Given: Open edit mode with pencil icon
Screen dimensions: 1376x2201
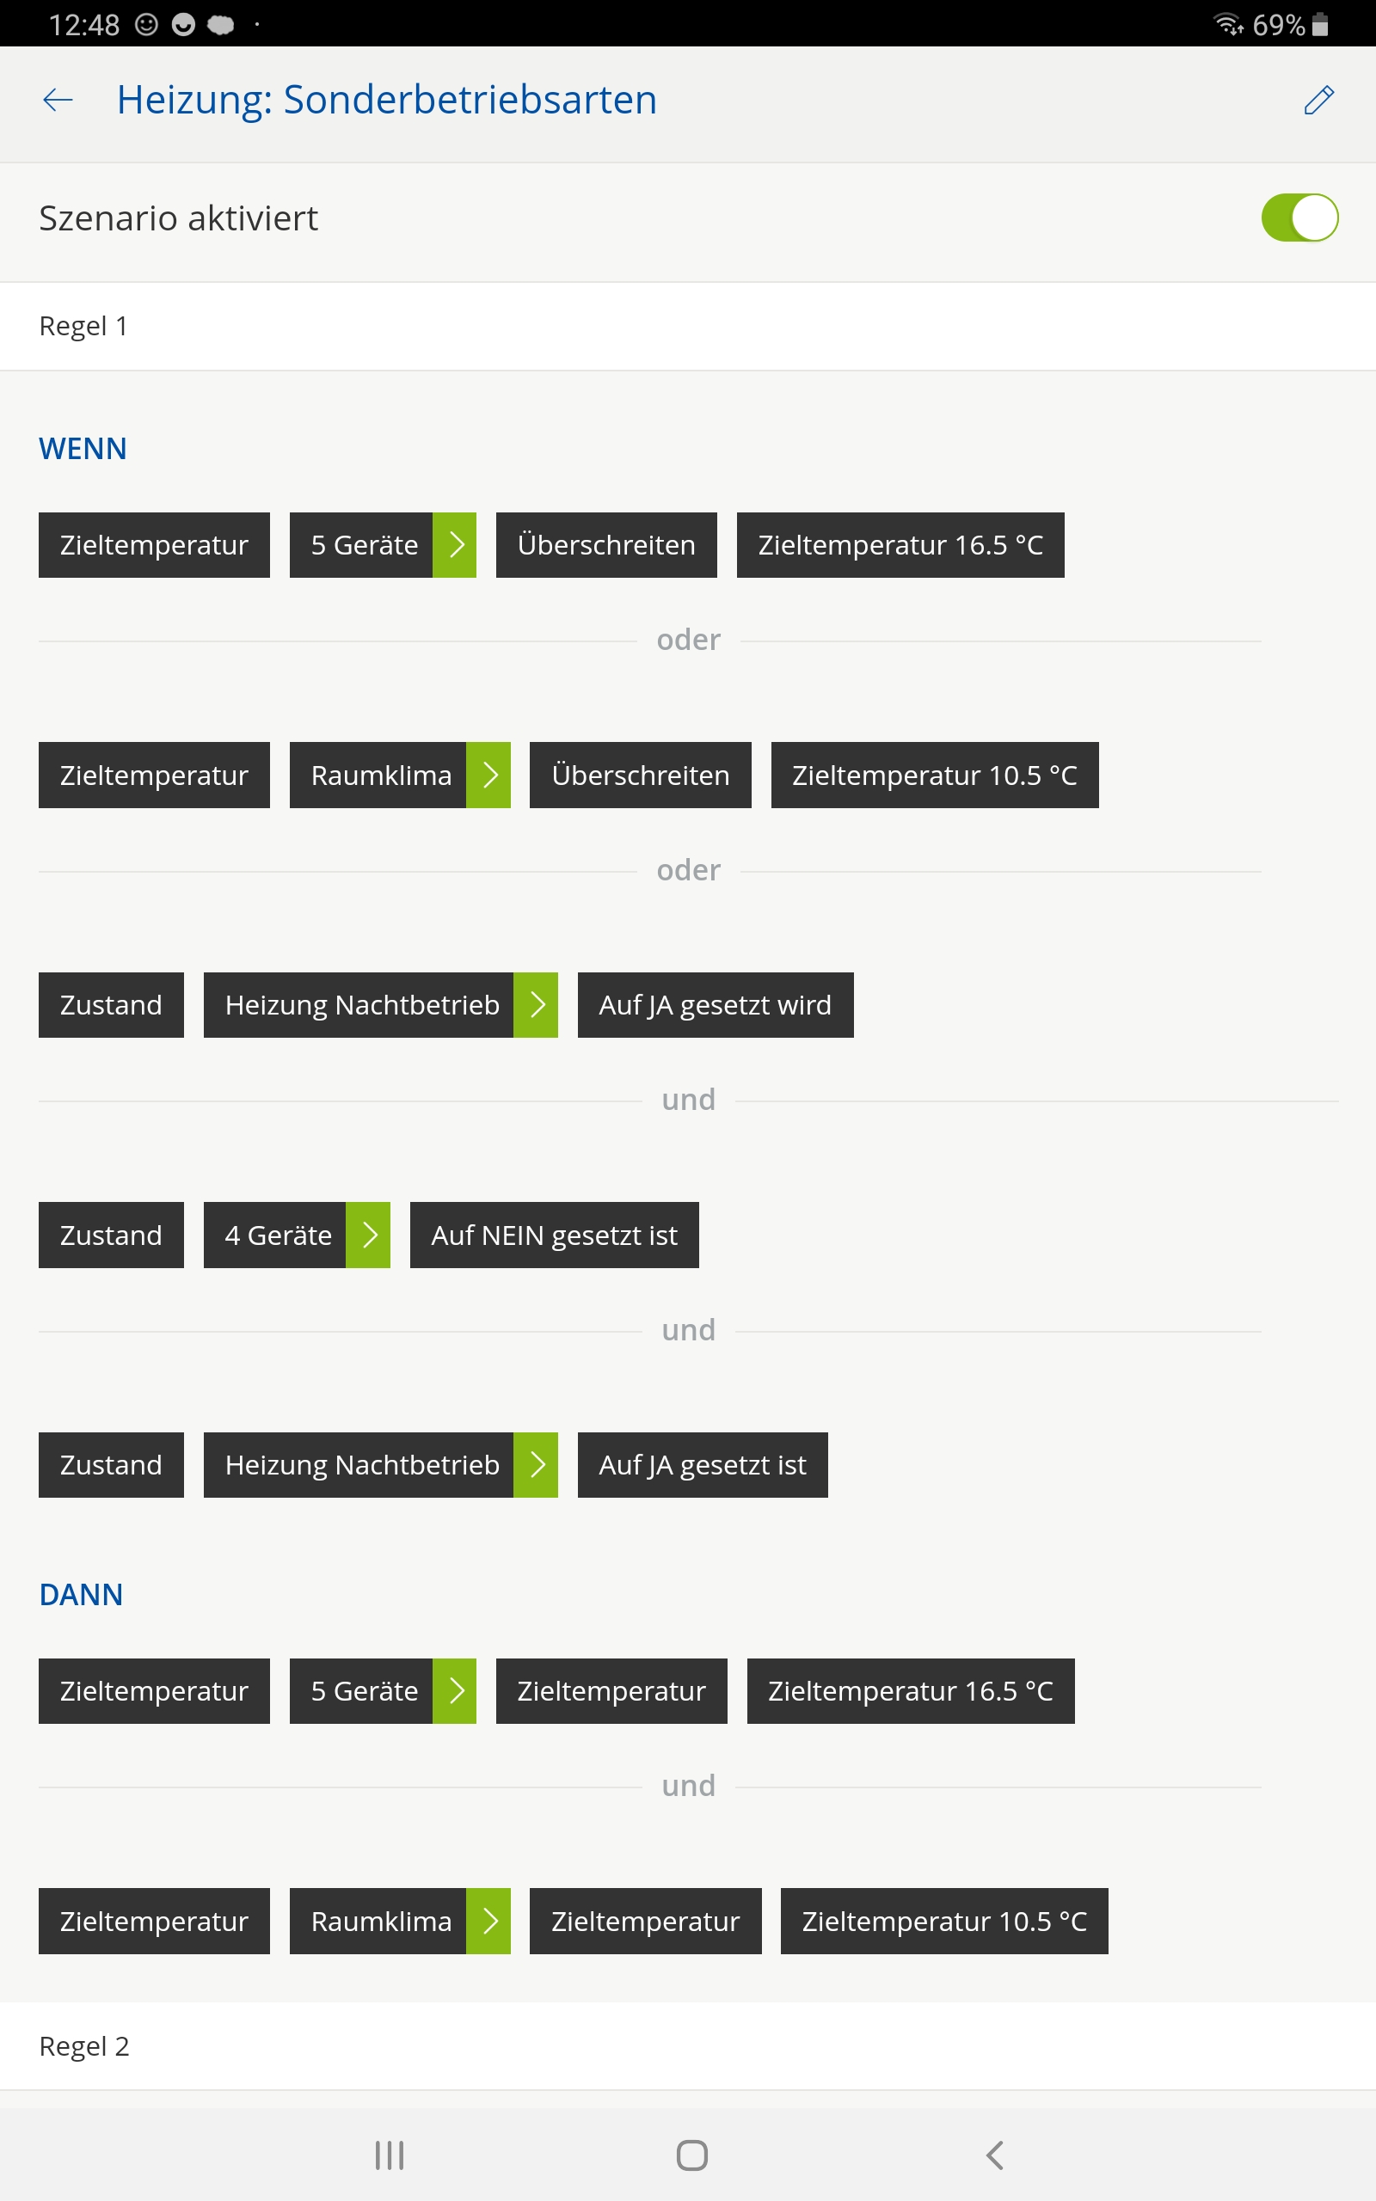Looking at the screenshot, I should [1318, 100].
